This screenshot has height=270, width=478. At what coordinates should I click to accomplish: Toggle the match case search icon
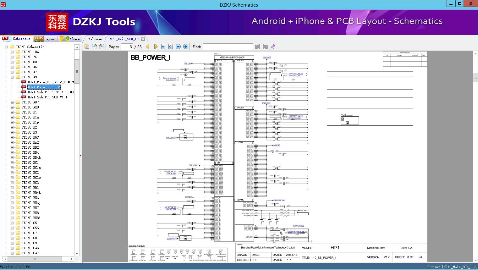tap(273, 47)
